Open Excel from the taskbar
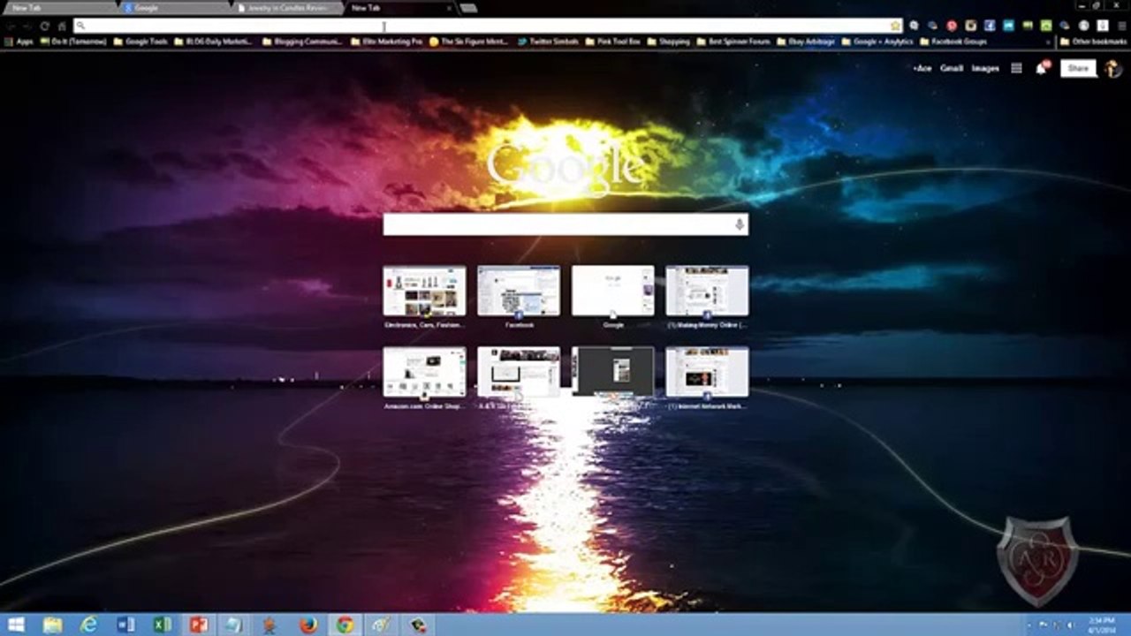This screenshot has height=636, width=1131. pyautogui.click(x=163, y=625)
